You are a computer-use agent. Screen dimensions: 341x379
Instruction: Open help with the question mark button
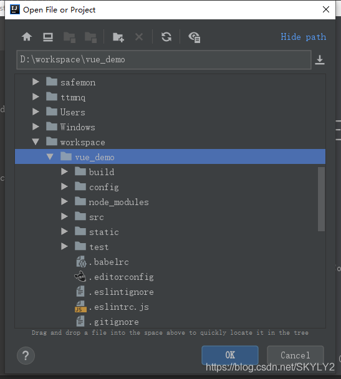click(26, 355)
